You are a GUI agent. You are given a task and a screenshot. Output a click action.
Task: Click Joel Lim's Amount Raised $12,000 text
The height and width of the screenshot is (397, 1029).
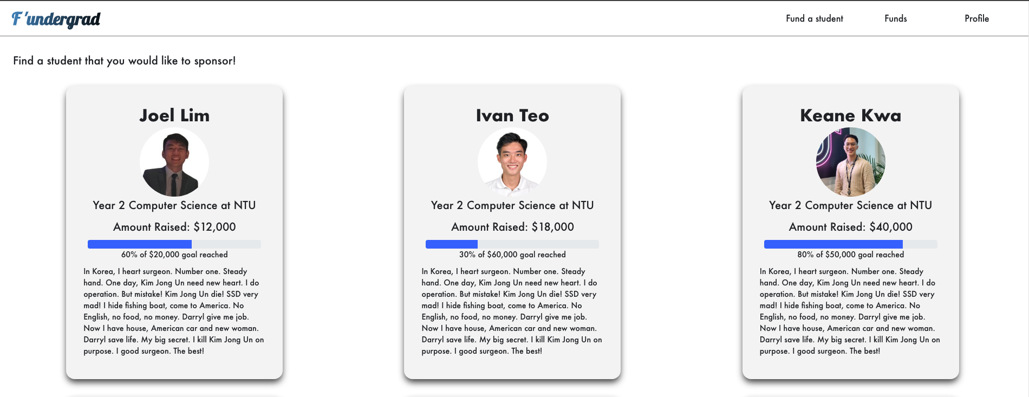pos(174,227)
